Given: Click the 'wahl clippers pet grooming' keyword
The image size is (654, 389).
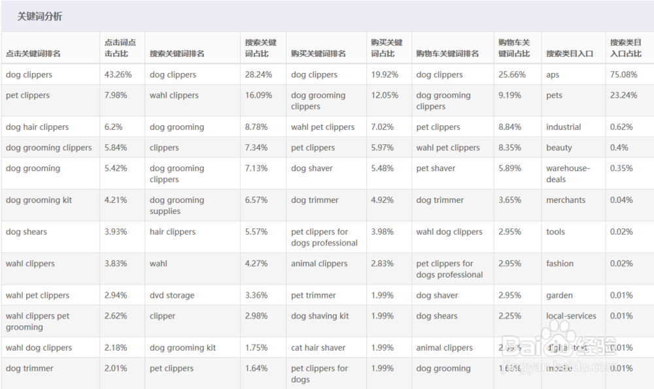Looking at the screenshot, I should [37, 321].
